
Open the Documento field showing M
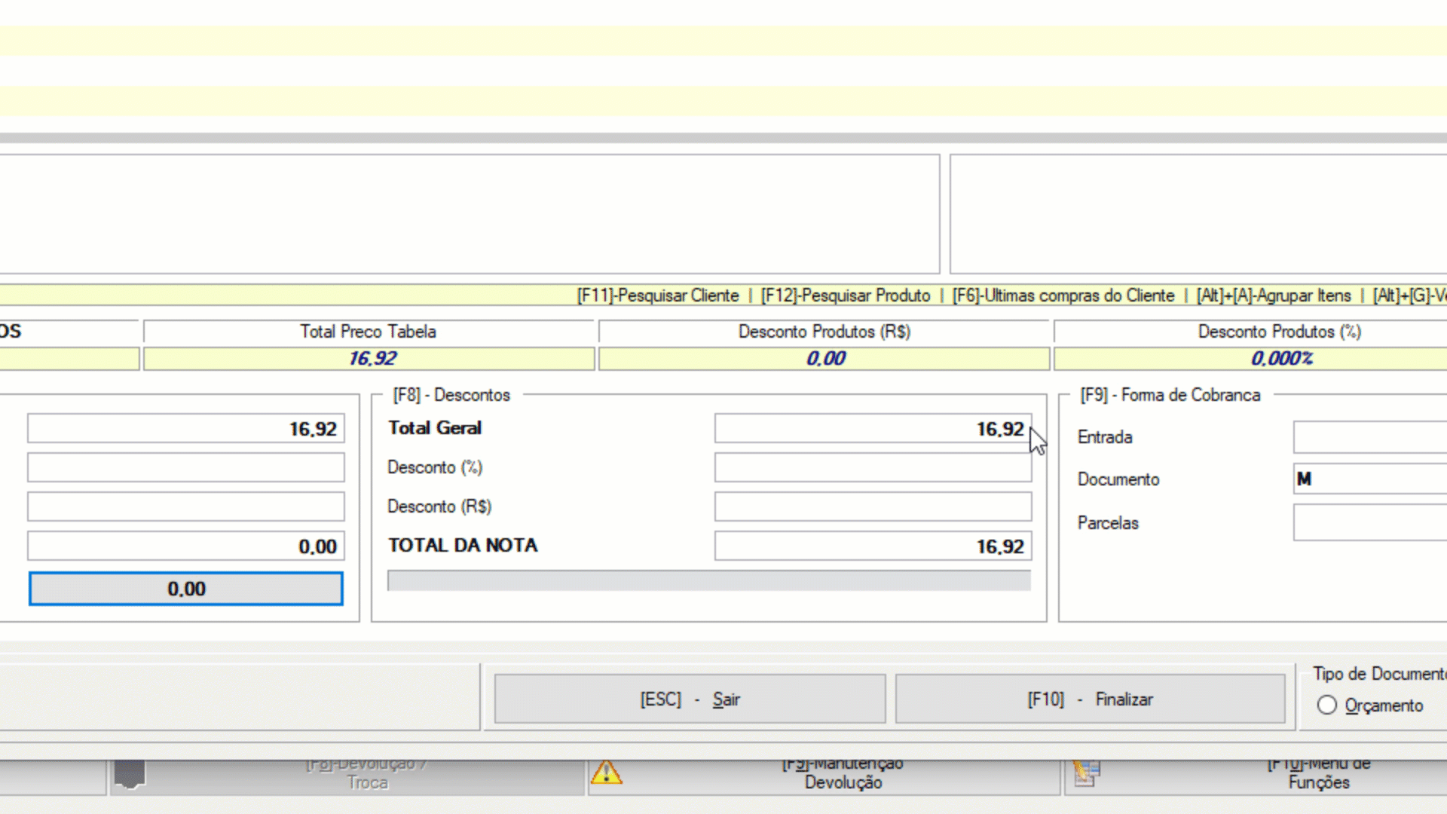click(x=1369, y=479)
